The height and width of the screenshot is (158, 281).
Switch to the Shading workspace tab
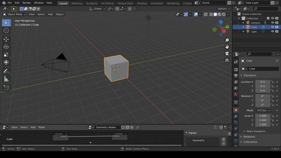pyautogui.click(x=142, y=3)
